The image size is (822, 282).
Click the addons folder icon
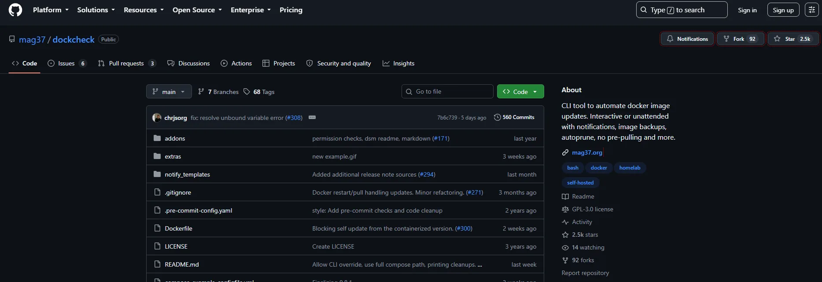157,138
